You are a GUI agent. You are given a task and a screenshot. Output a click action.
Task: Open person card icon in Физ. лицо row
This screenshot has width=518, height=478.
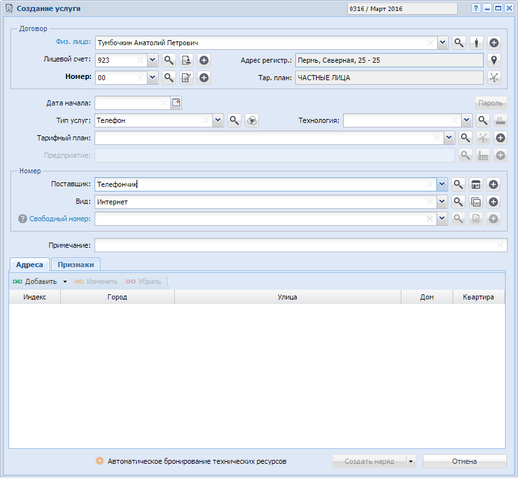click(x=477, y=43)
